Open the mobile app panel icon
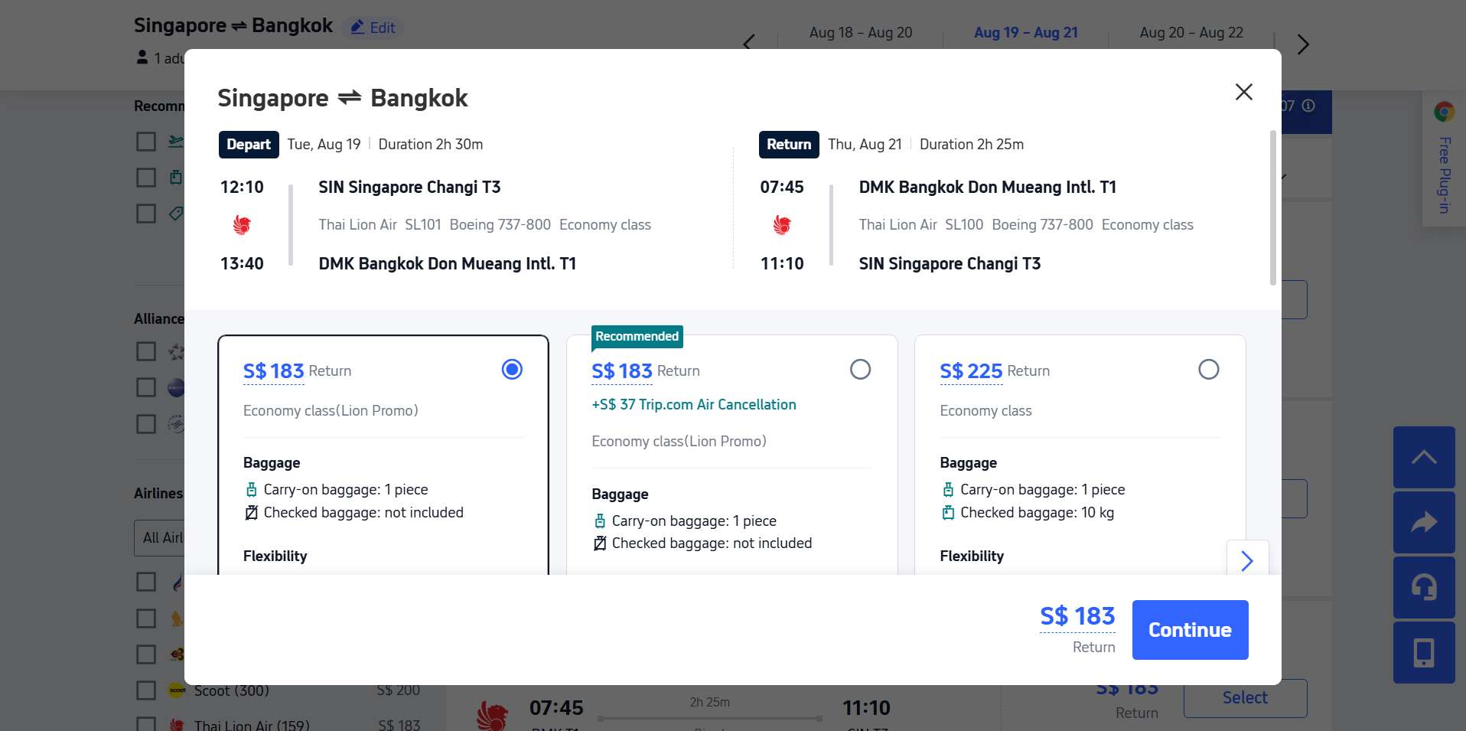Screen dimensions: 1466x731 coord(1424,653)
